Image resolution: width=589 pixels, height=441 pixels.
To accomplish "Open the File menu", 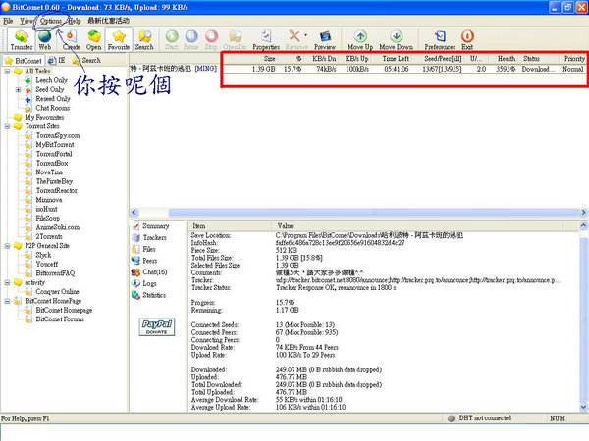I will [8, 21].
